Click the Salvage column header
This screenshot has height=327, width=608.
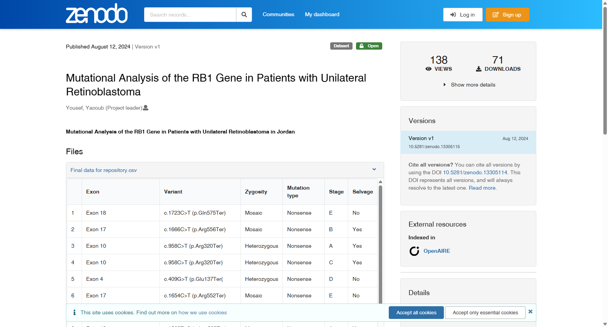pyautogui.click(x=363, y=192)
